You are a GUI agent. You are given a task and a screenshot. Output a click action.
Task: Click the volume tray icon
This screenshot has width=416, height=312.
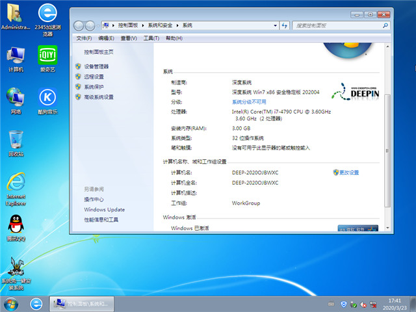point(363,305)
